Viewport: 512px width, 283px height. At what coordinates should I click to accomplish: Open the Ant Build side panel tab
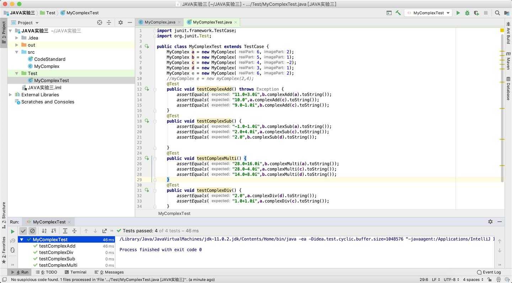click(x=508, y=33)
